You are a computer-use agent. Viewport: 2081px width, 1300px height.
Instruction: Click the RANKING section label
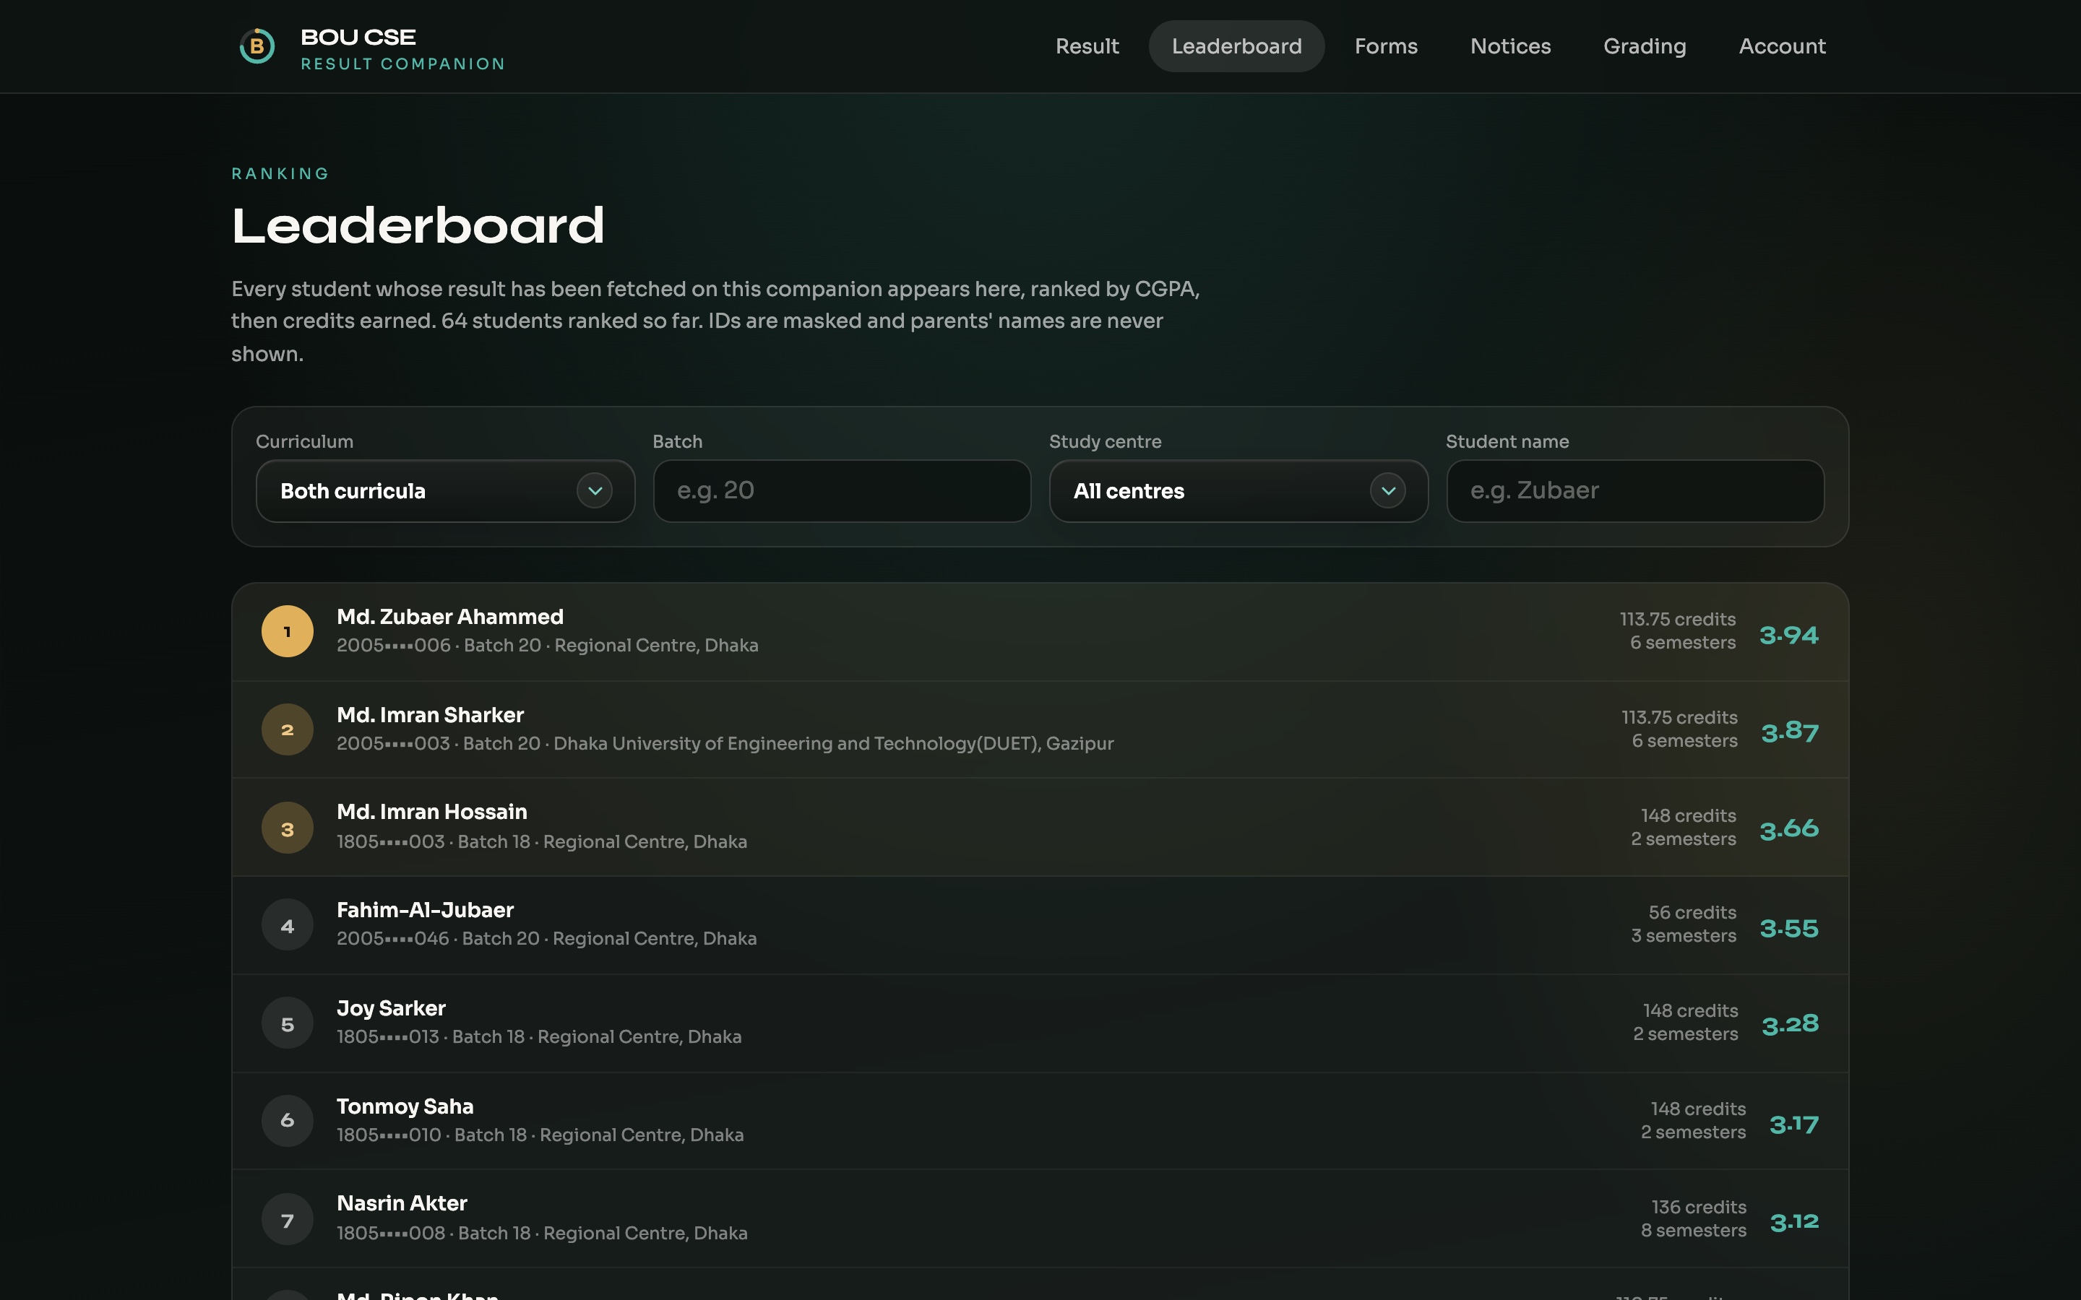(280, 173)
